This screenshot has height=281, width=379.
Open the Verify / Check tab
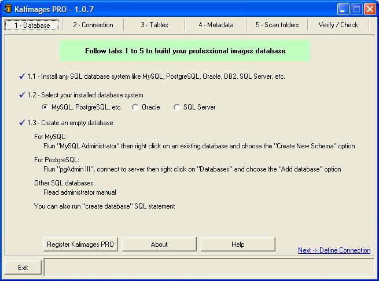tap(338, 25)
